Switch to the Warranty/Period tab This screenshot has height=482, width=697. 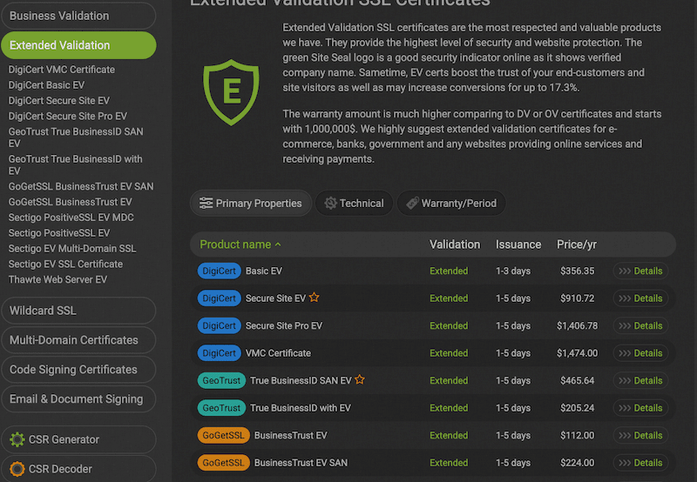[x=451, y=204]
